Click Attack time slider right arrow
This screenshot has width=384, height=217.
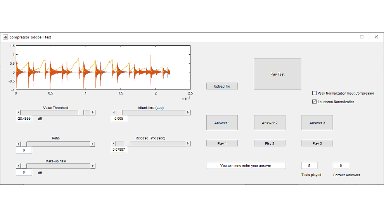pos(188,112)
